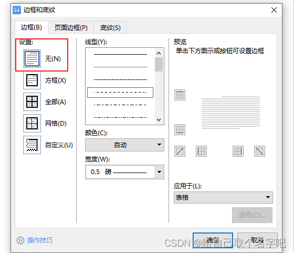Select the highlighted long-dash line style
This screenshot has width=294, height=253.
120,93
